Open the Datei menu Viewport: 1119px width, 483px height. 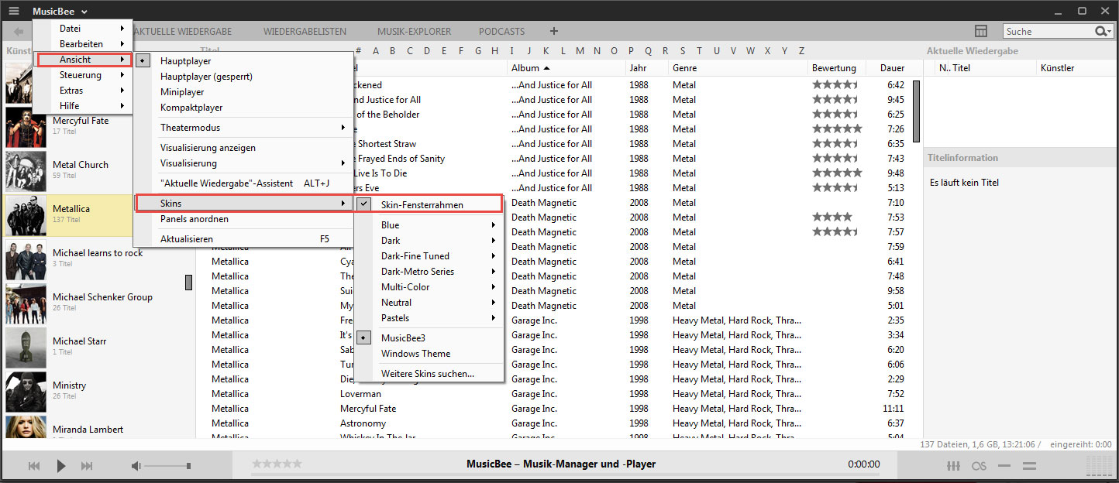pos(82,29)
